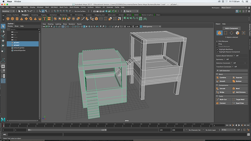Activate the Select tool in the toolbox
This screenshot has width=251, height=141.
(x=3, y=26)
